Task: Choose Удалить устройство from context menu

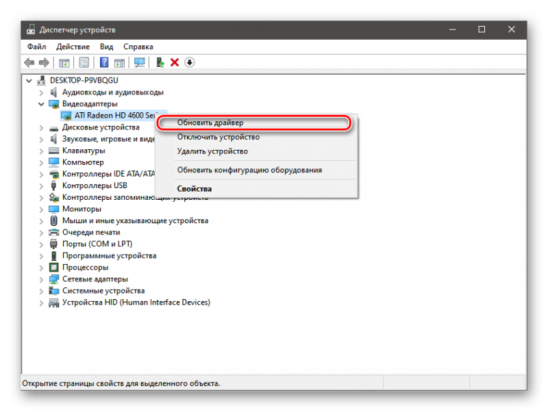Action: [x=256, y=151]
